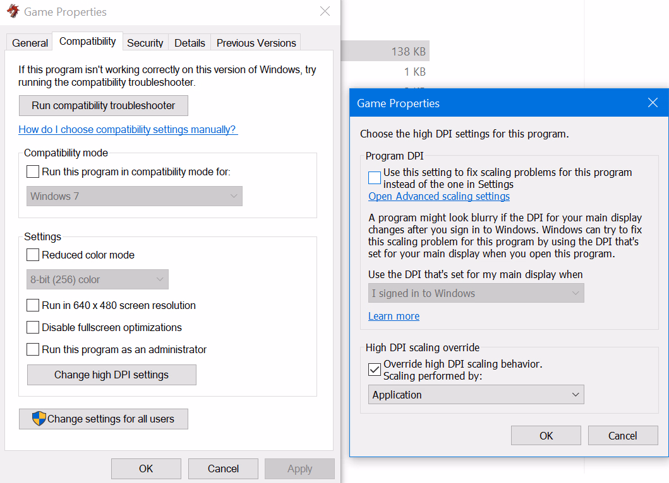
Task: Open the 8-bit (256) color dropdown
Action: [x=97, y=279]
